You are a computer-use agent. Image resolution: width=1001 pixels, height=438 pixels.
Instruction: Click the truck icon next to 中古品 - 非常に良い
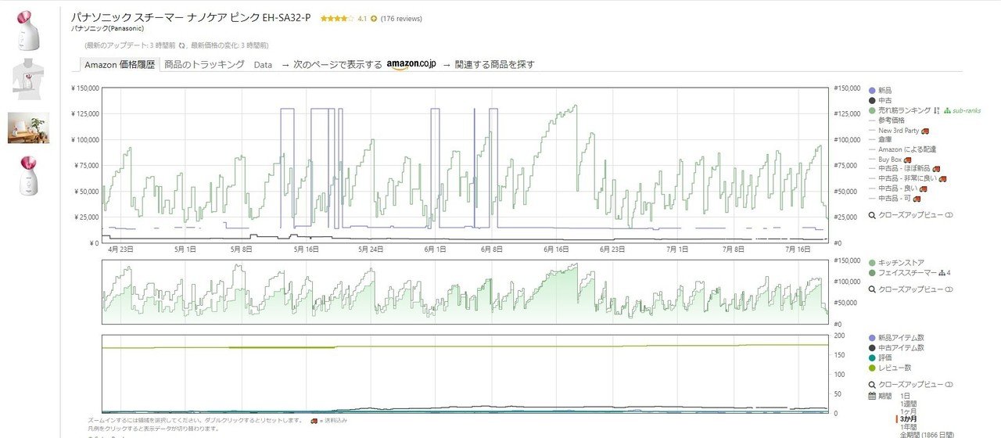(943, 178)
